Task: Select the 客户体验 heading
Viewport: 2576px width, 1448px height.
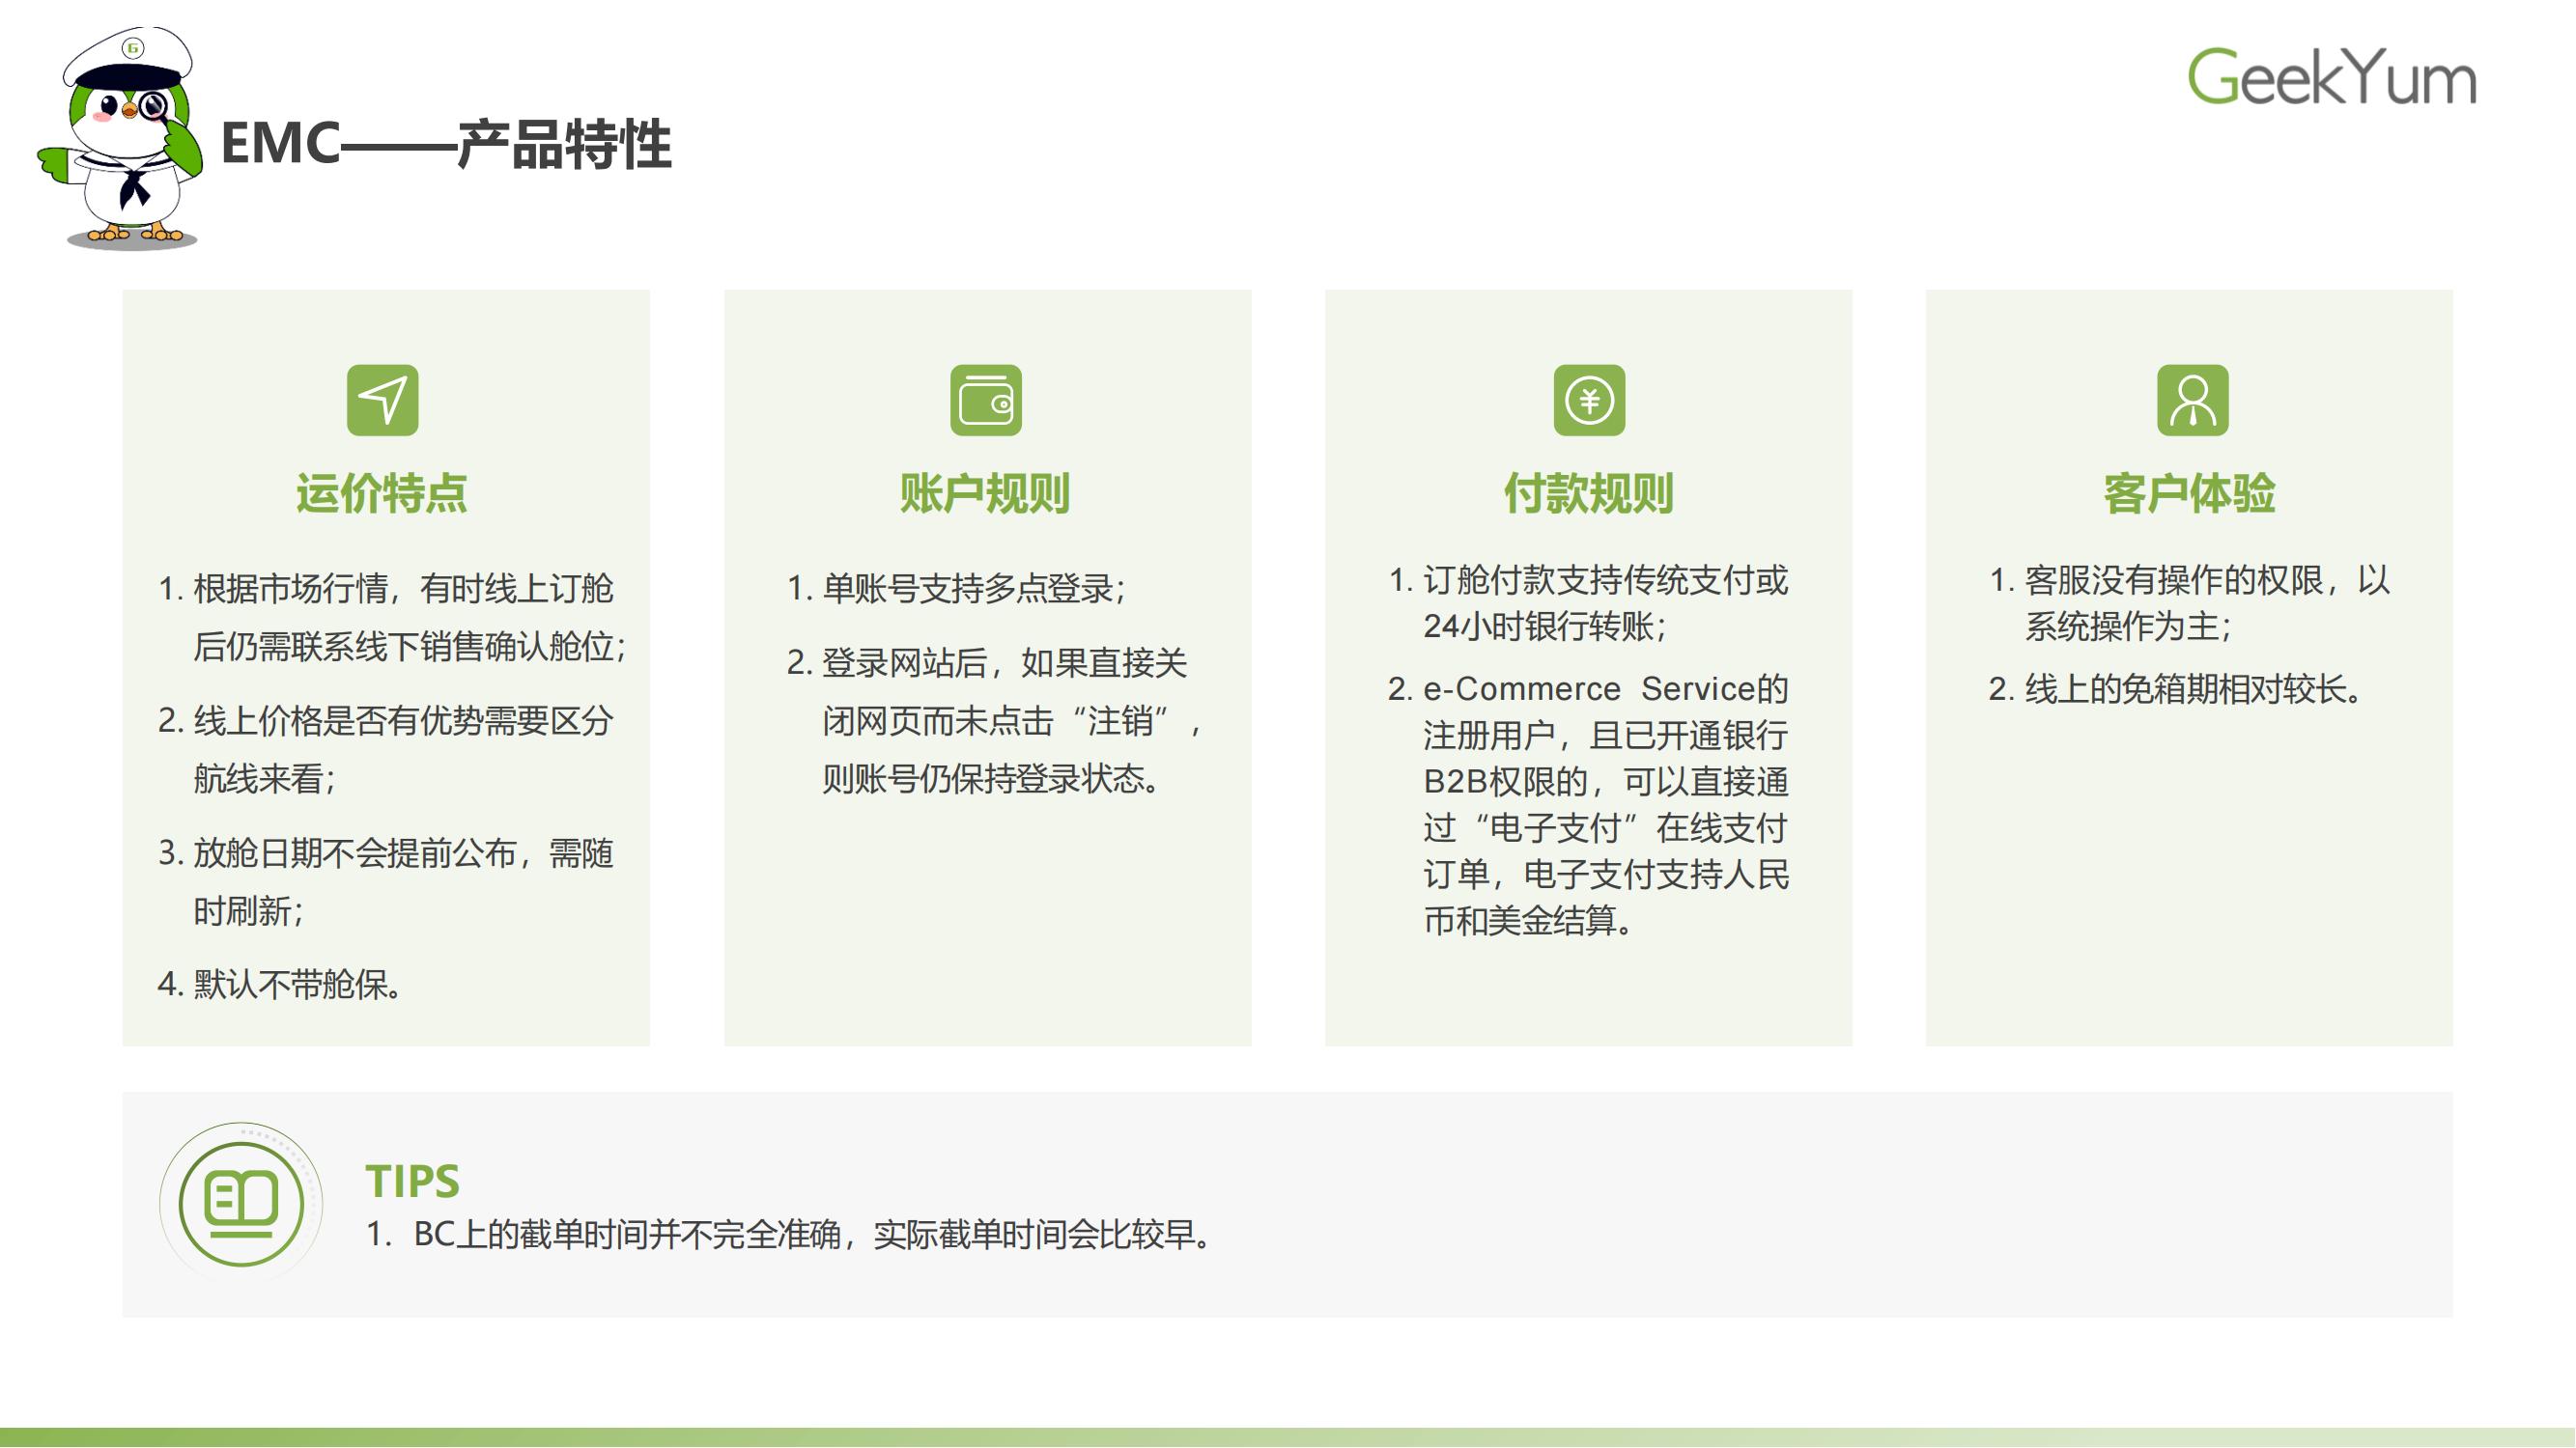Action: coord(2189,493)
